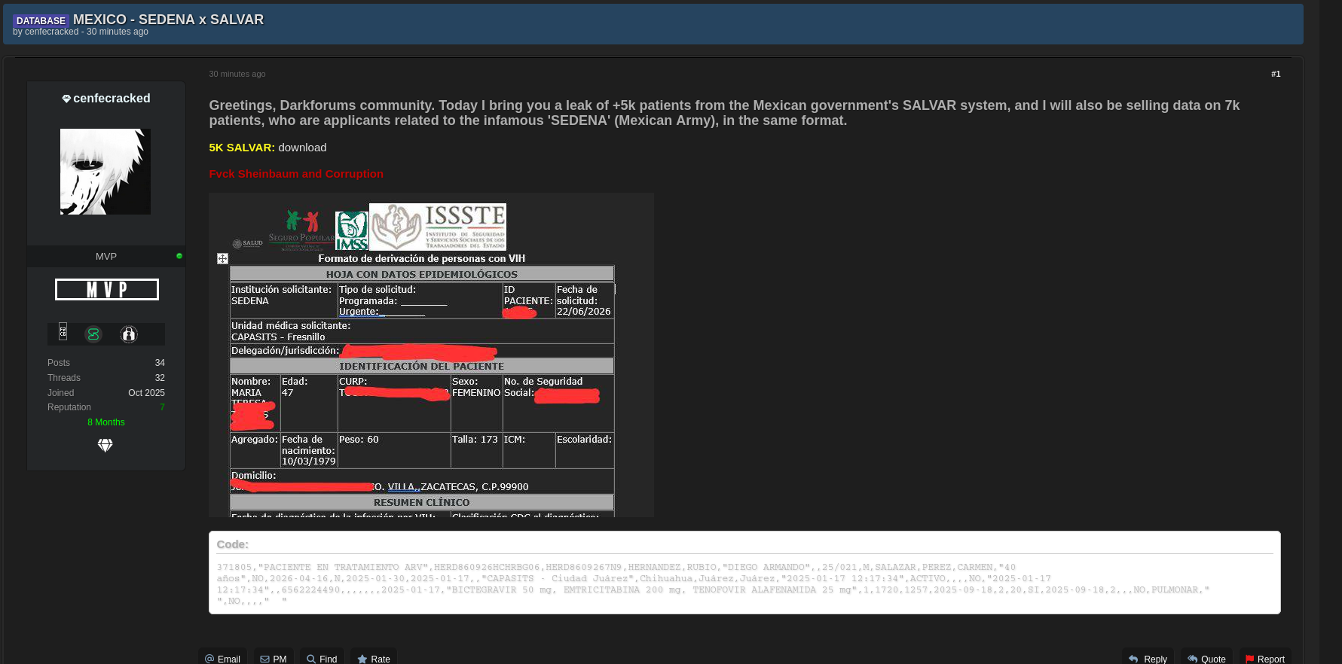
Task: Click the first award icon under MVP badge
Action: point(63,332)
